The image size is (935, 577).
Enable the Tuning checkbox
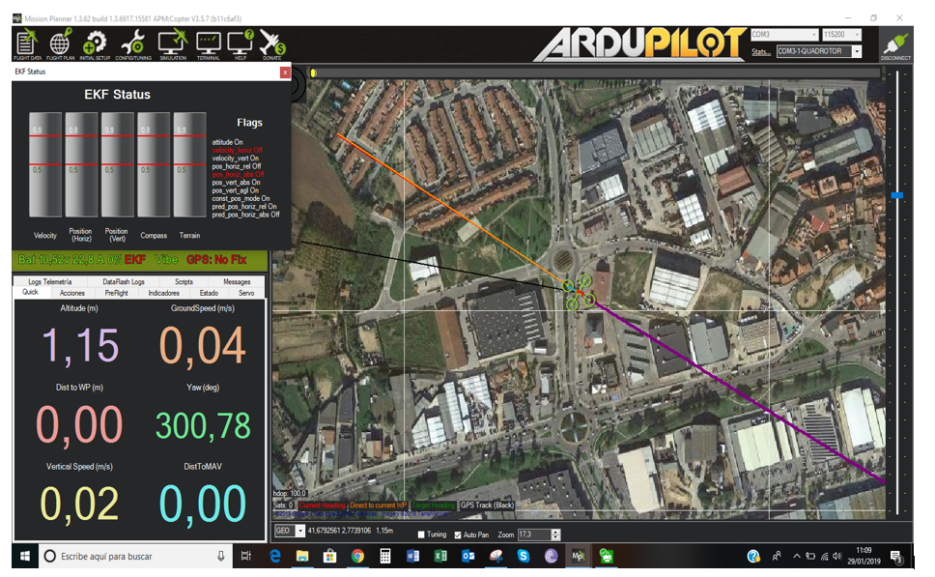click(x=421, y=534)
